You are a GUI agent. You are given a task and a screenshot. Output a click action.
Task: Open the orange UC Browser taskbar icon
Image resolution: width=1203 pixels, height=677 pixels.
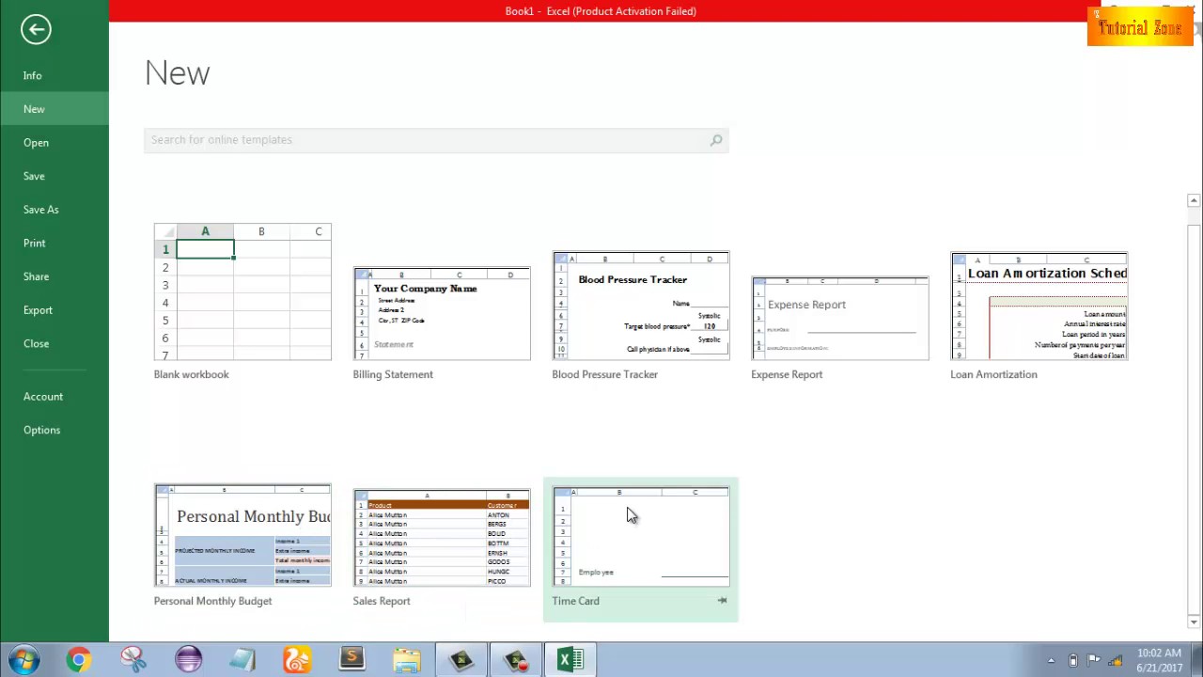[x=297, y=660]
